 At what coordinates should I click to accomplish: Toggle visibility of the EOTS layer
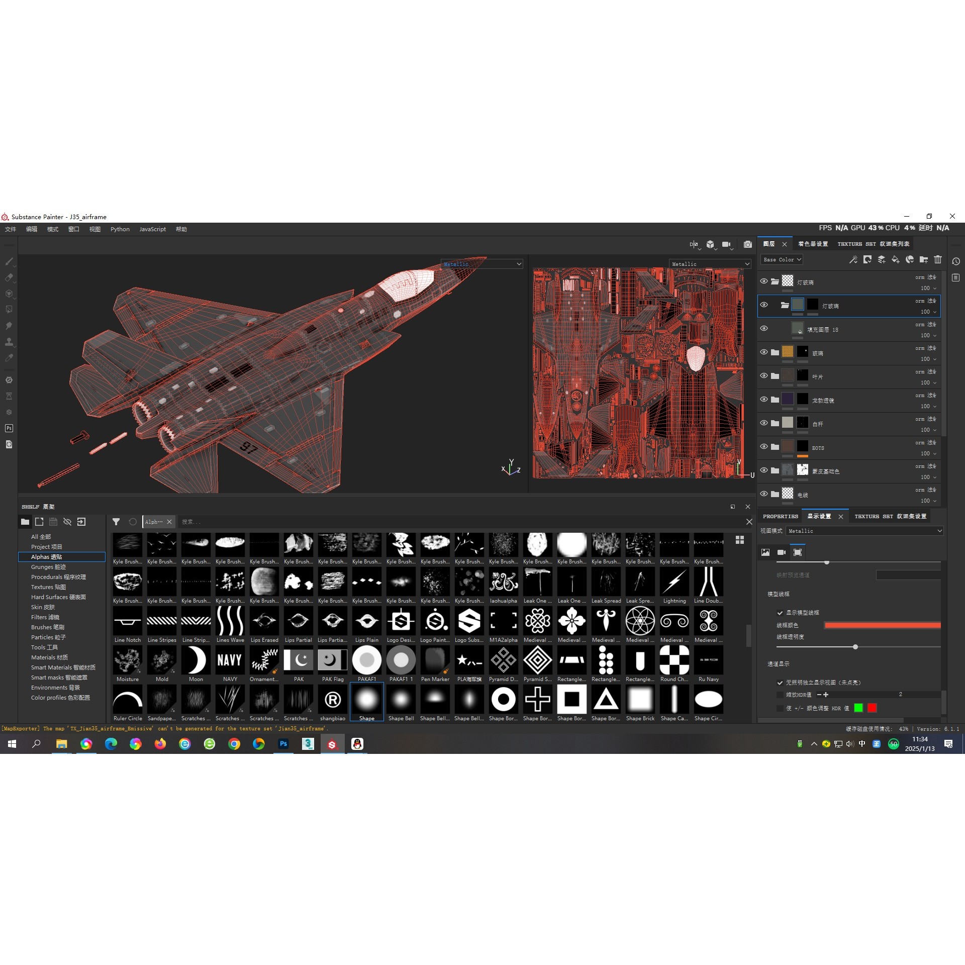[764, 446]
